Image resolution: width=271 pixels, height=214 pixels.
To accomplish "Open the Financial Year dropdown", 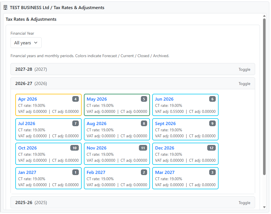I will pyautogui.click(x=26, y=43).
